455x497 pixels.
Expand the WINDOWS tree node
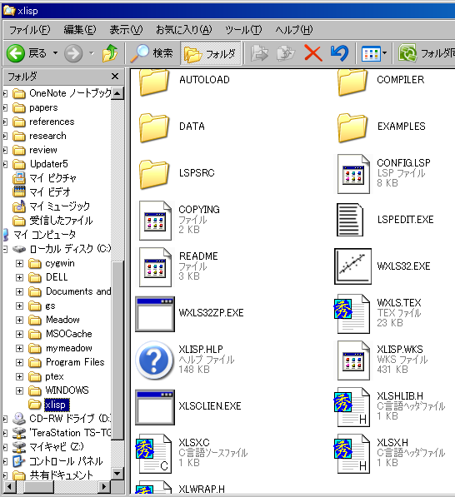coord(20,390)
